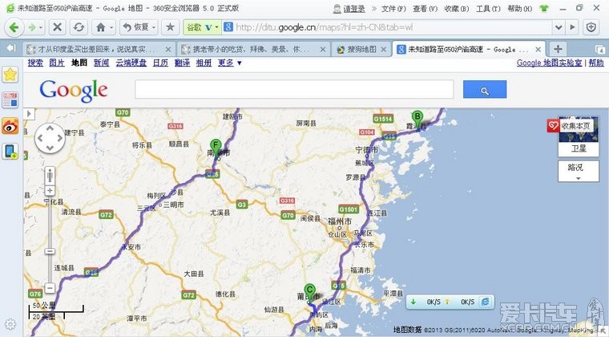Click the green shirt skin icon
Screen dimensions: 609x337
point(544,8)
